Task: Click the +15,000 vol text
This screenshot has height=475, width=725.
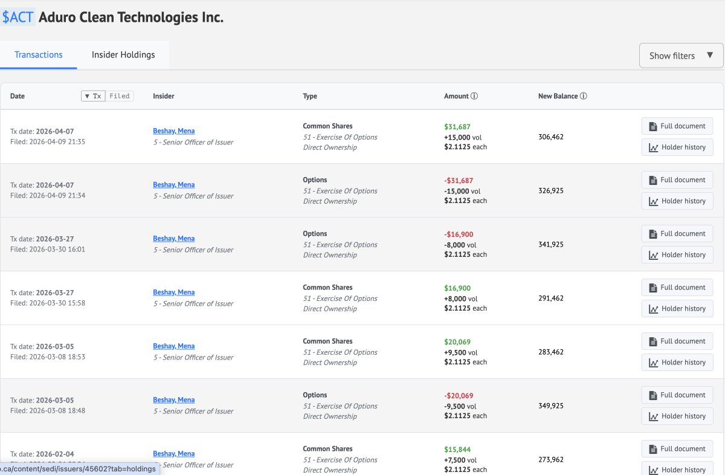Action: coord(462,137)
